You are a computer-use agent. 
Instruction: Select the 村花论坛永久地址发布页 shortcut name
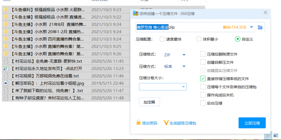46,69
